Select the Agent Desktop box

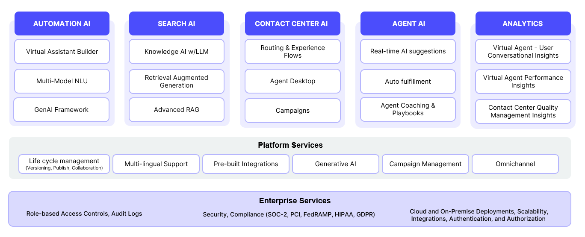click(x=292, y=81)
